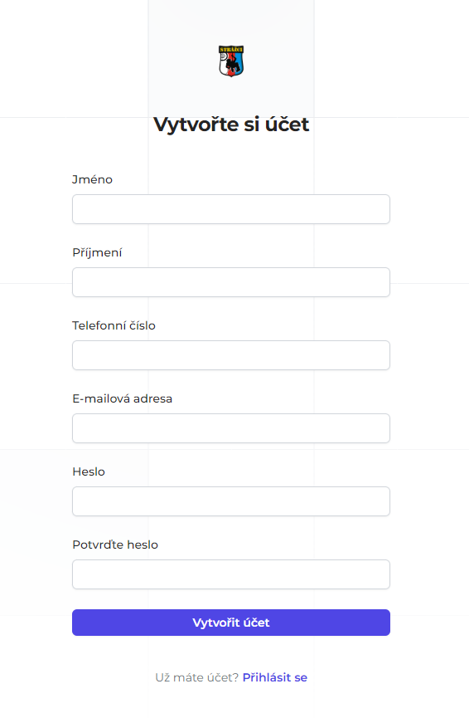The height and width of the screenshot is (718, 469).
Task: Click the Příjmení label text
Action: click(97, 253)
